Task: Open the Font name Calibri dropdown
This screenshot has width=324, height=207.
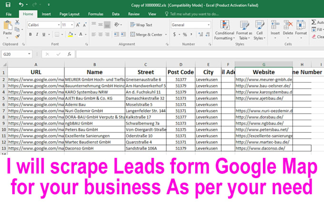Action: (59, 25)
